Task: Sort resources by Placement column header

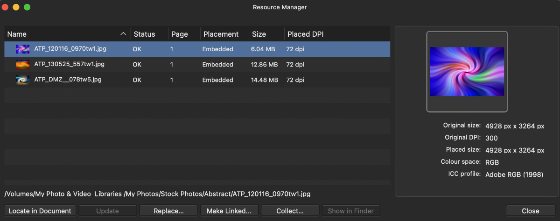Action: pyautogui.click(x=221, y=34)
